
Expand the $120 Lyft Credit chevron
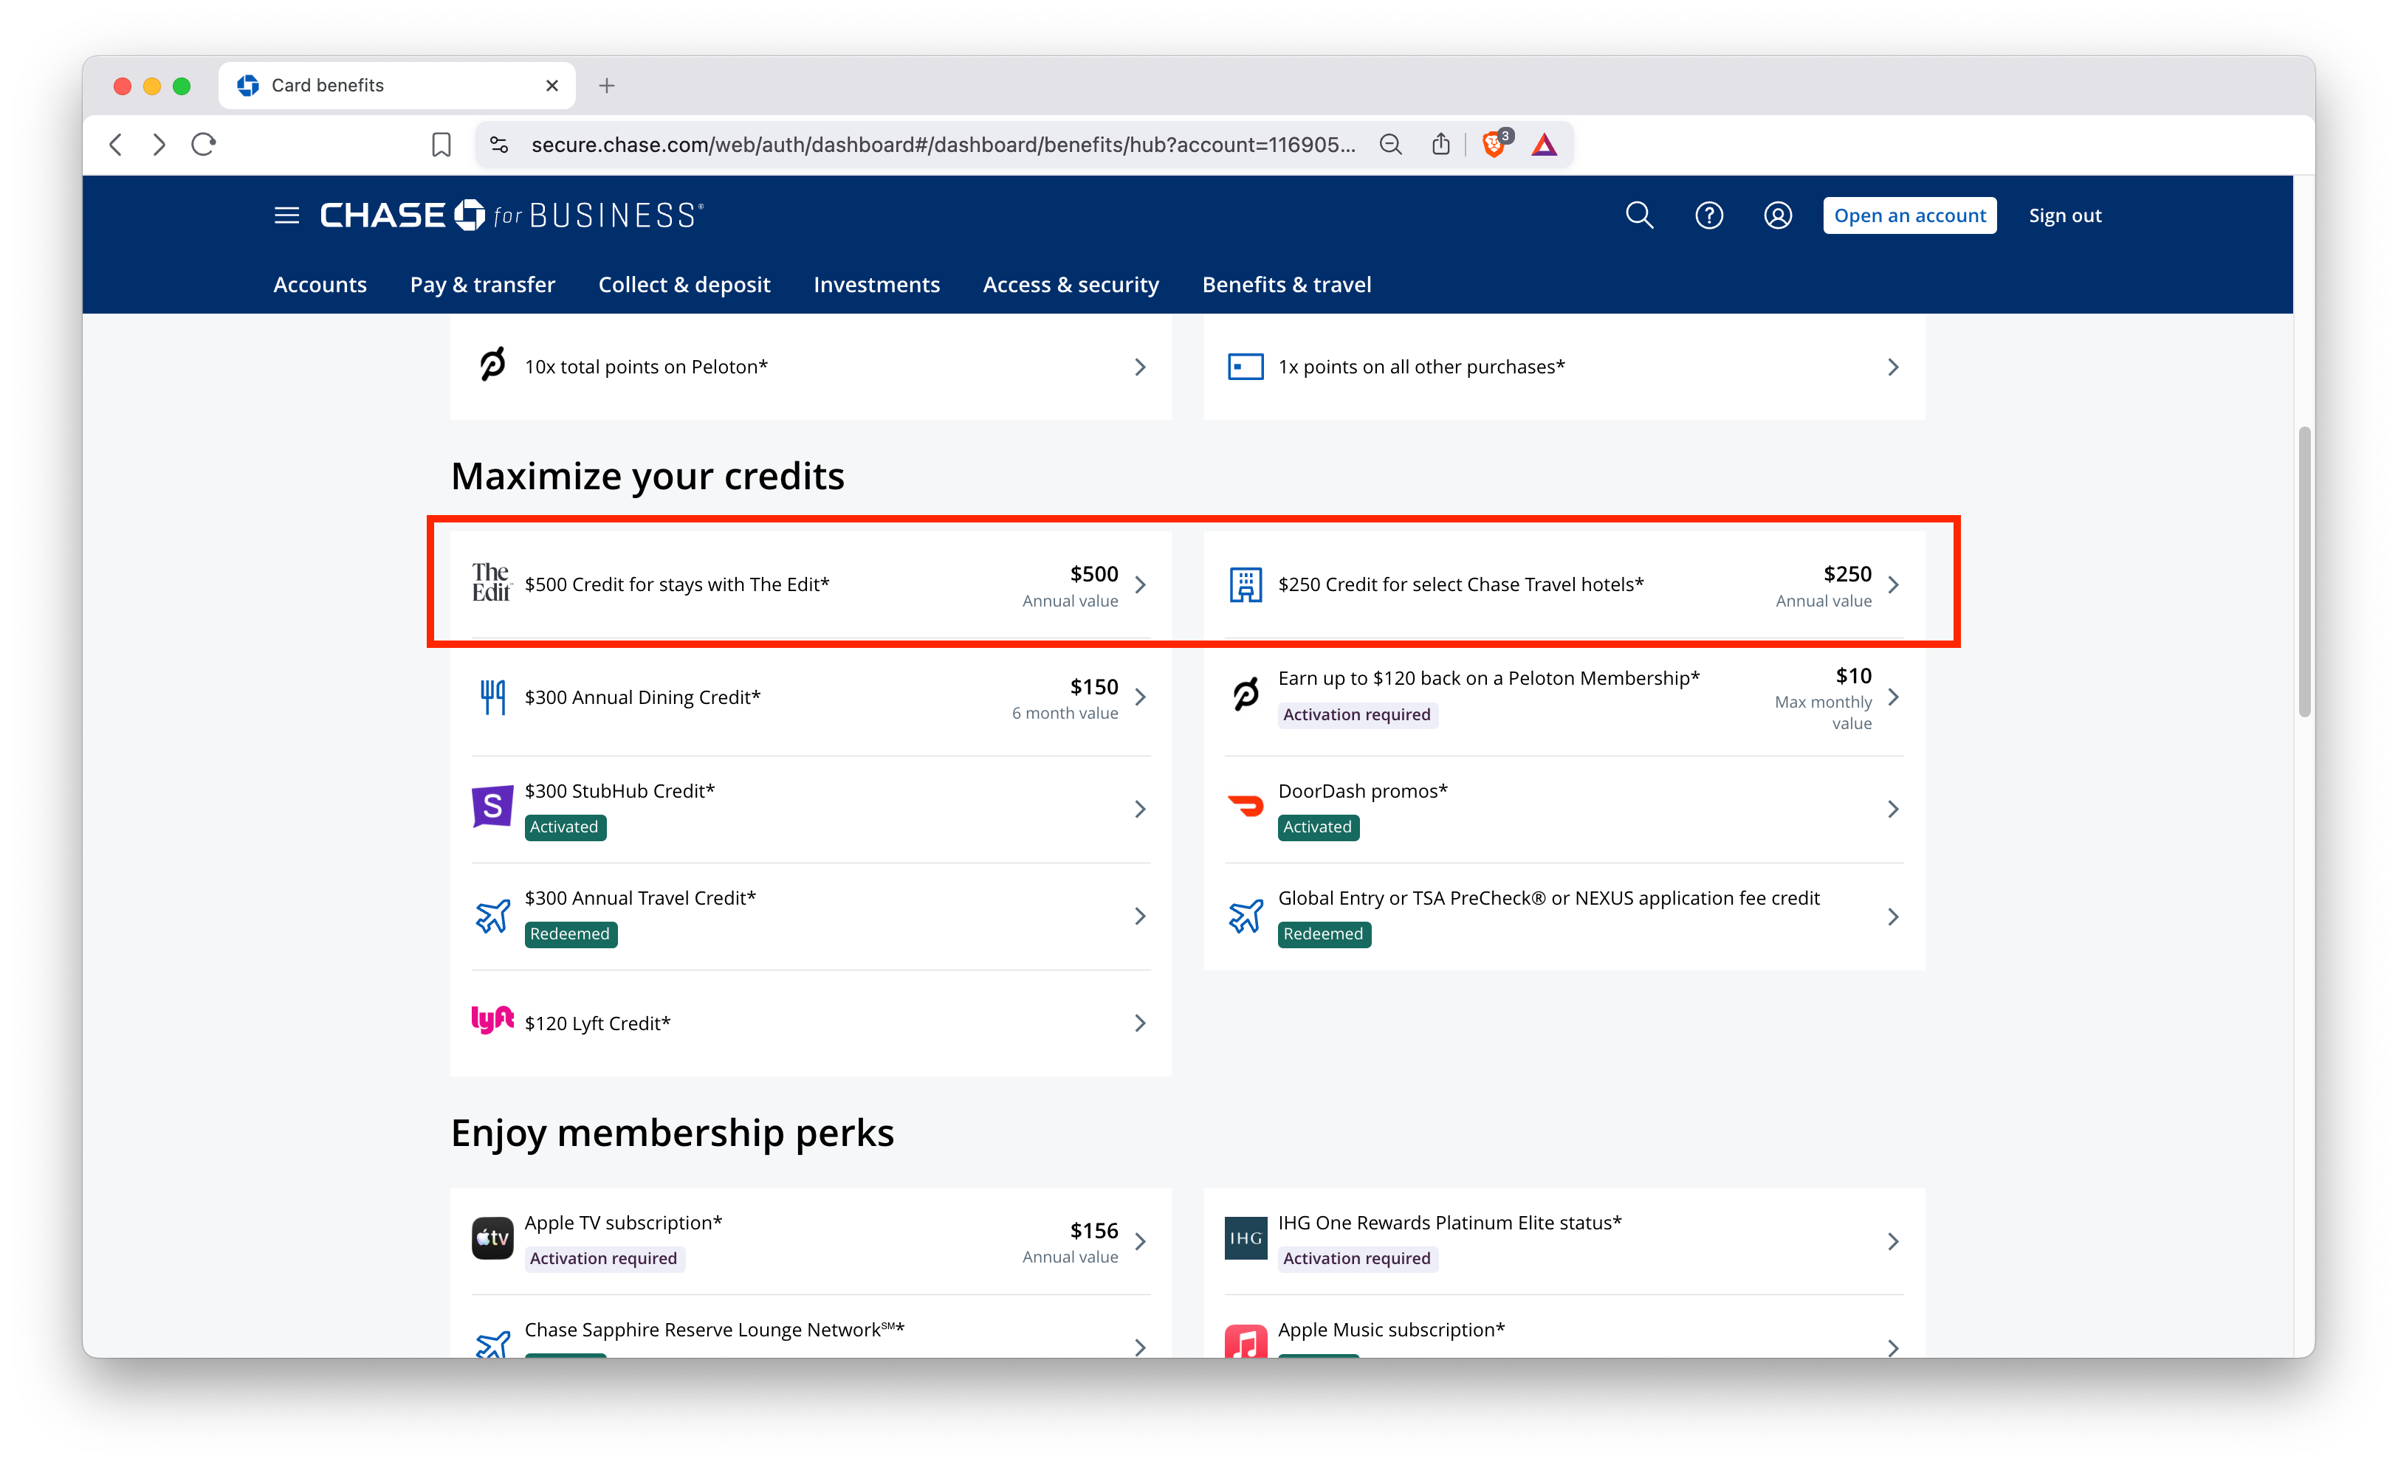tap(1141, 1023)
